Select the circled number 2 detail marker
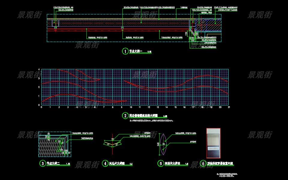Image resolution: width=288 pixels, height=180 pixels. [125, 116]
